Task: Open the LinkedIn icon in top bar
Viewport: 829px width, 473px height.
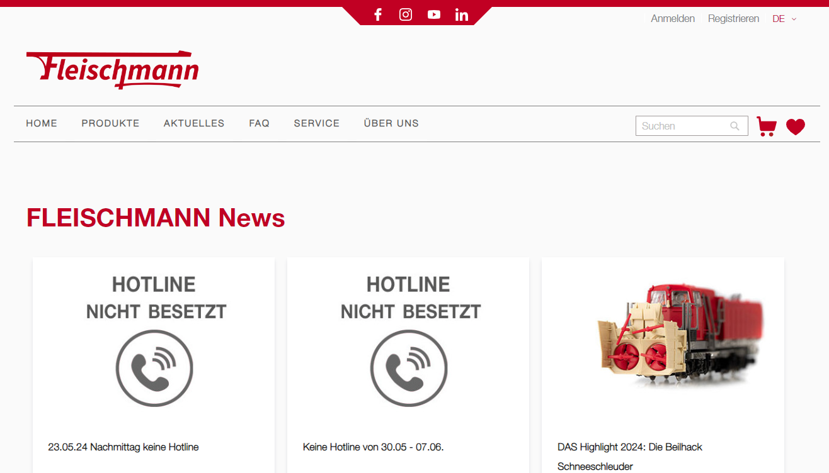Action: [462, 14]
